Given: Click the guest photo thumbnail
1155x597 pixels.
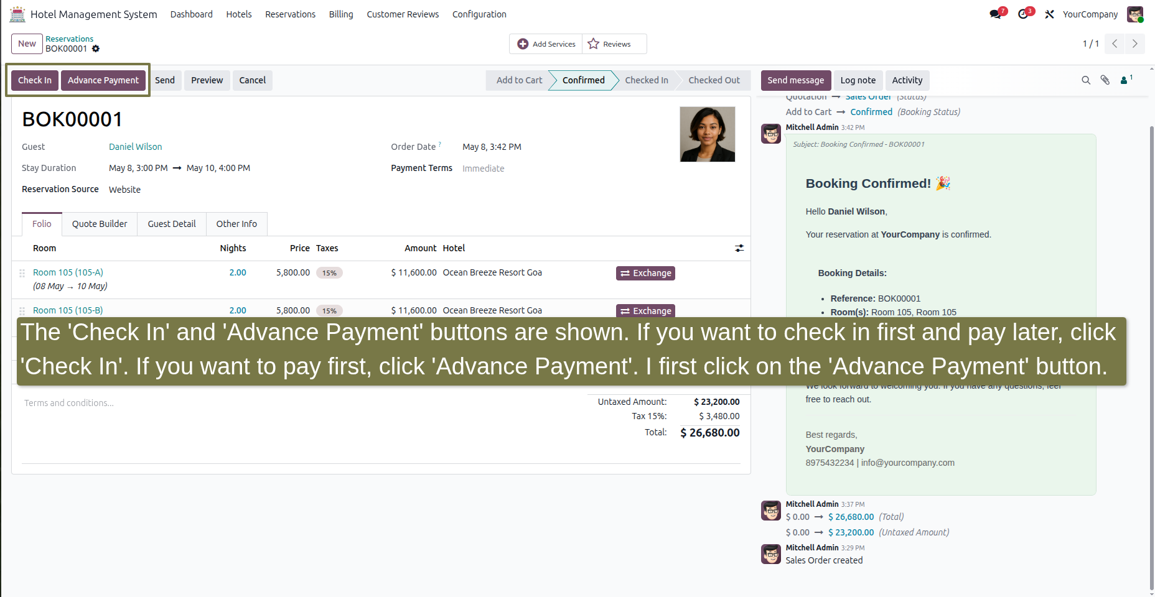Looking at the screenshot, I should coord(708,134).
